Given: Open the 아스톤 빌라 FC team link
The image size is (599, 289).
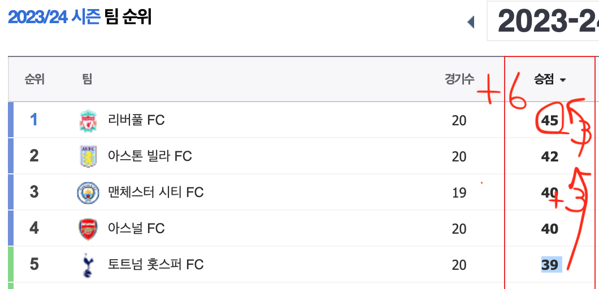Looking at the screenshot, I should (150, 156).
